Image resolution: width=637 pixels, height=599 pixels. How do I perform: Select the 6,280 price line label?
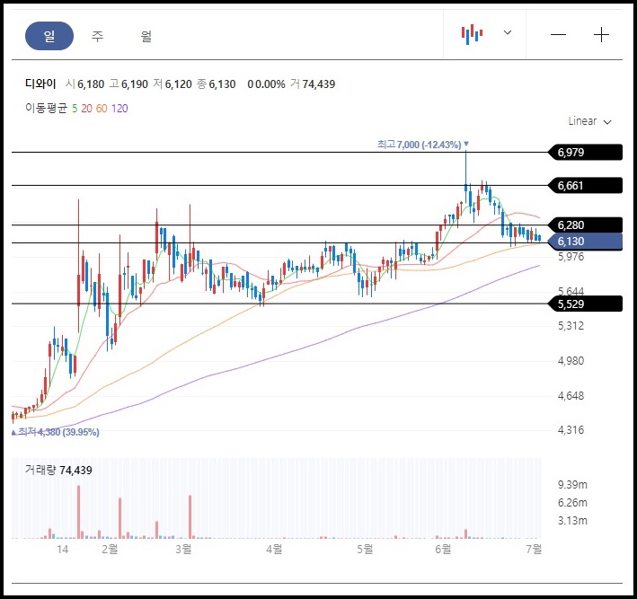click(x=585, y=225)
